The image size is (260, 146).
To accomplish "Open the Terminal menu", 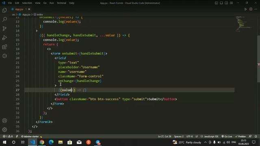I will click(x=61, y=3).
